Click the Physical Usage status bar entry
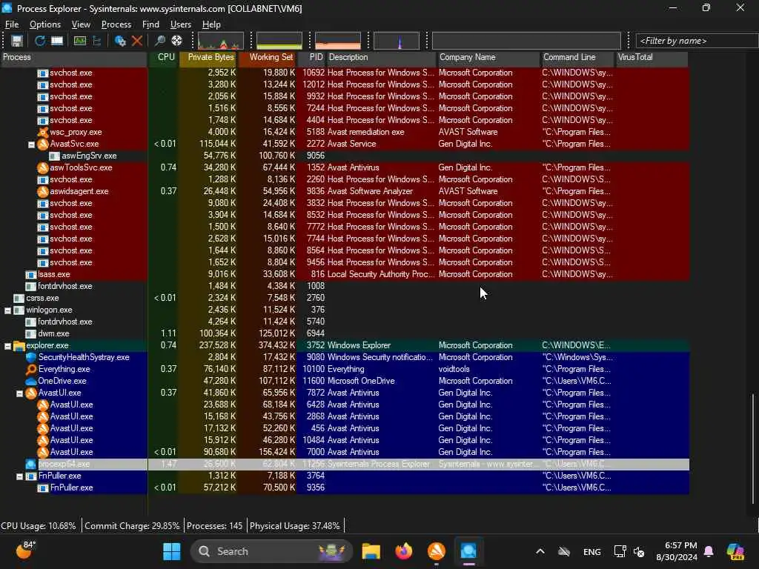The image size is (759, 569). [295, 526]
